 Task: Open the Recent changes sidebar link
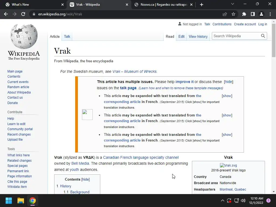point(19,134)
